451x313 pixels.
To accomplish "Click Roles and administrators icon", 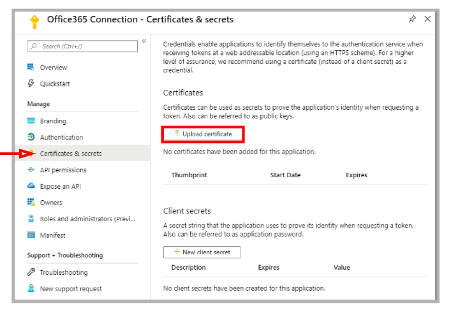I will 31,219.
